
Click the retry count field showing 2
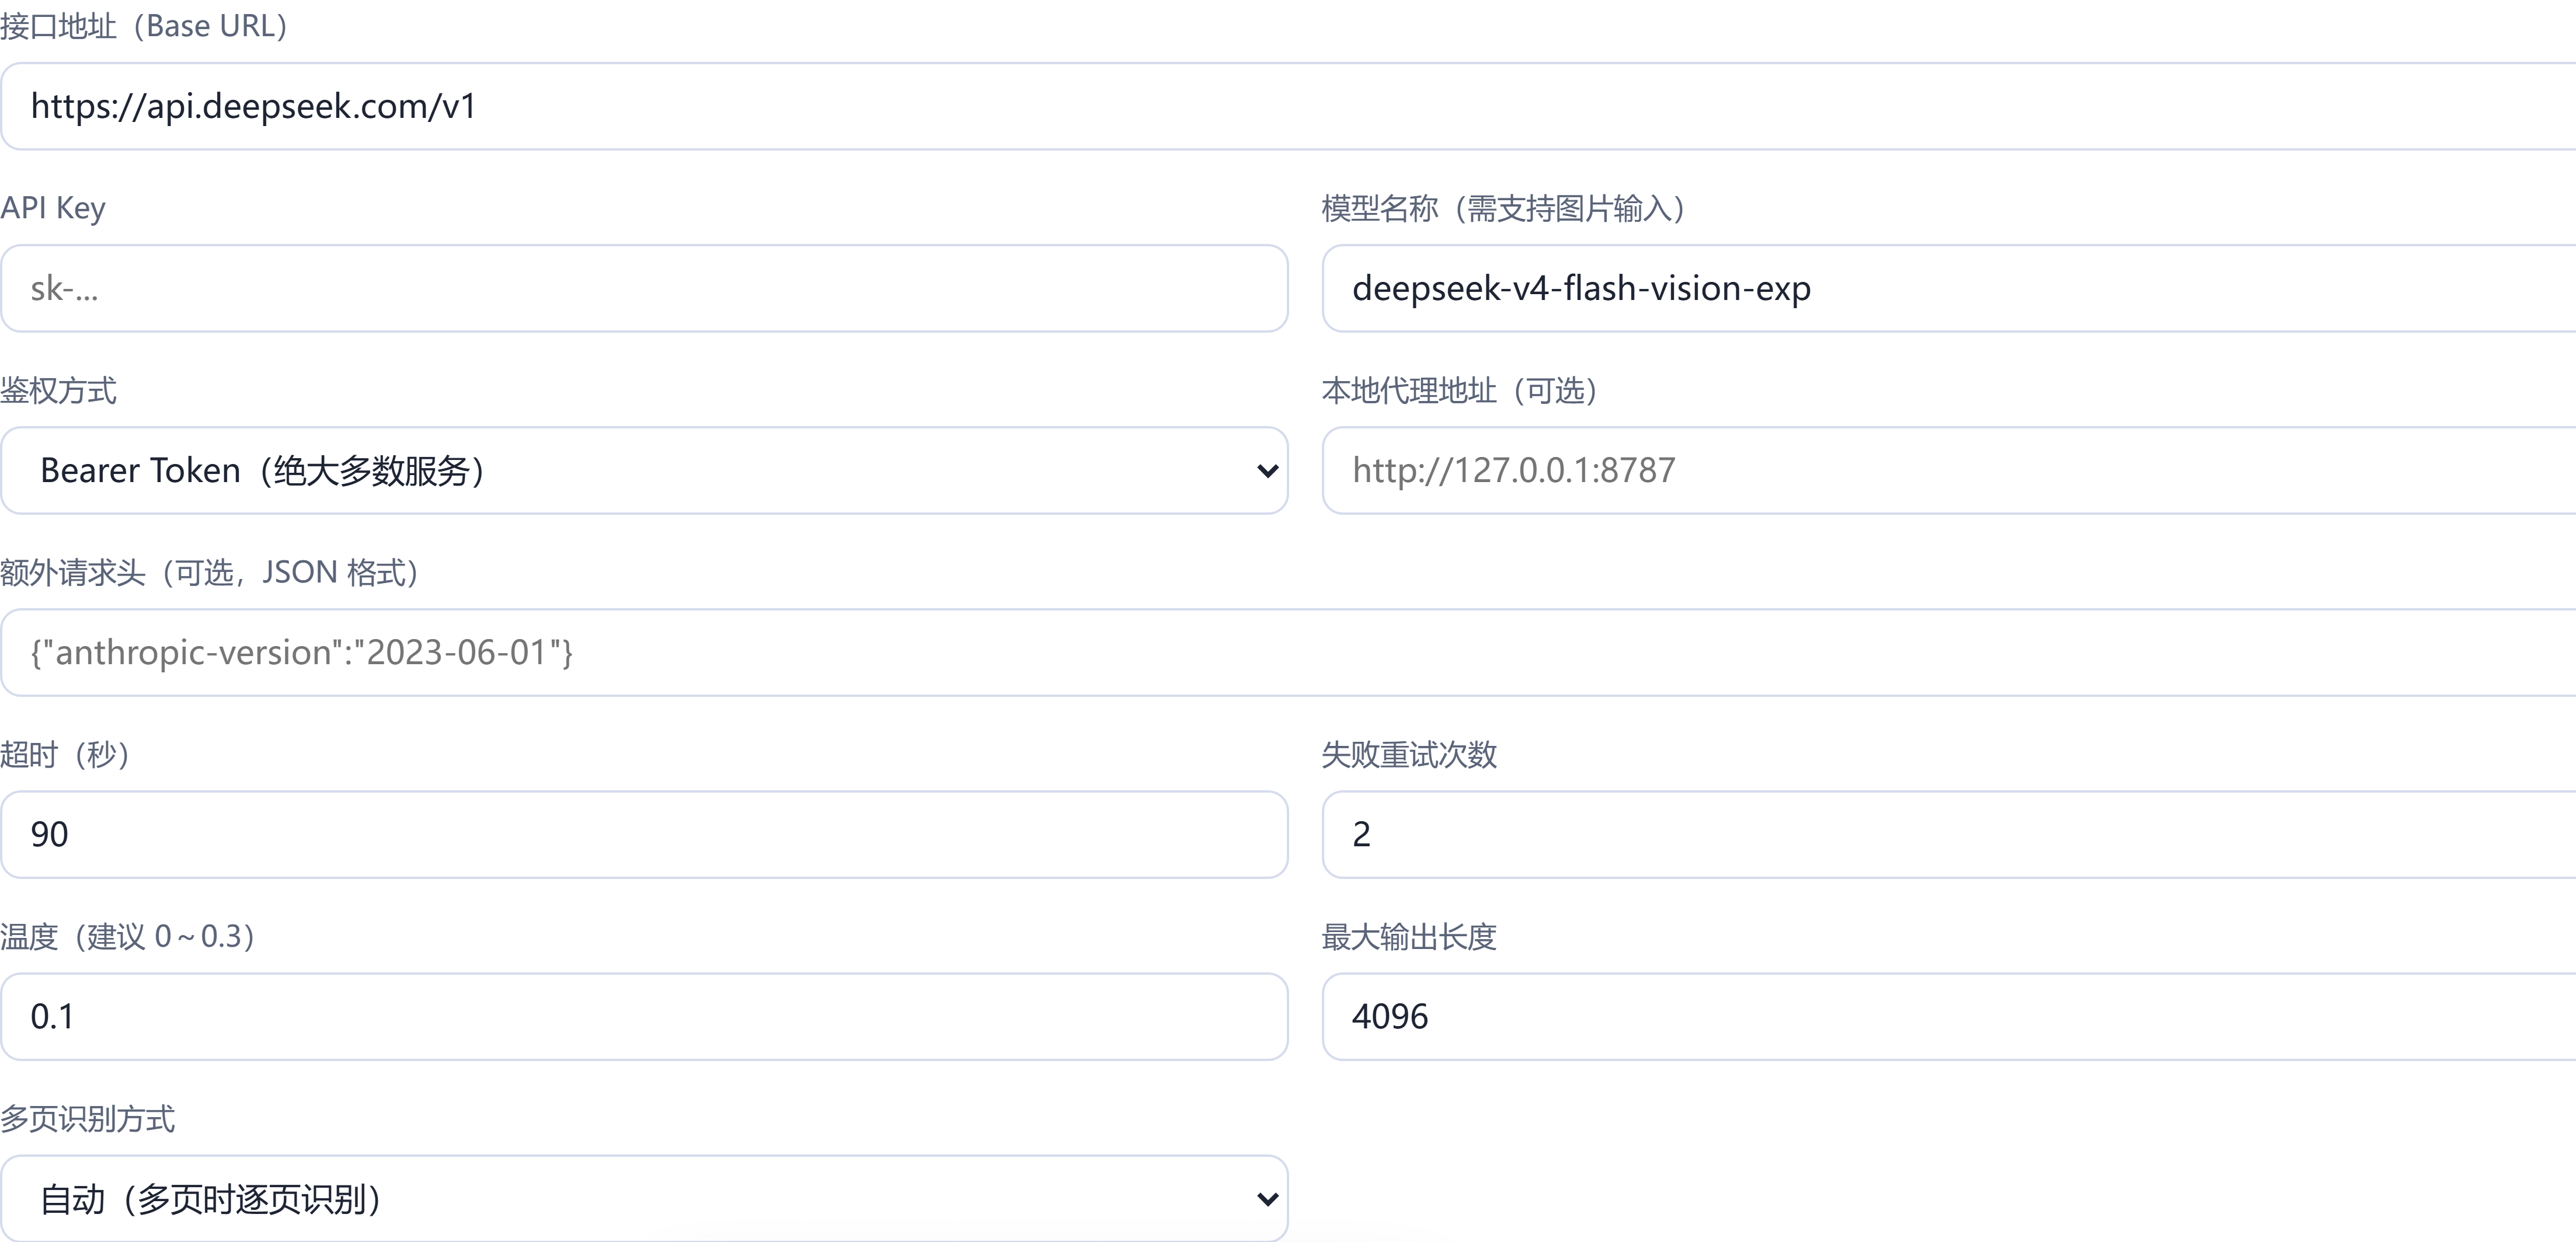[x=1949, y=834]
